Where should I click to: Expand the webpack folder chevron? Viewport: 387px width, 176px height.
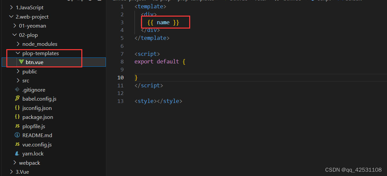(15, 163)
